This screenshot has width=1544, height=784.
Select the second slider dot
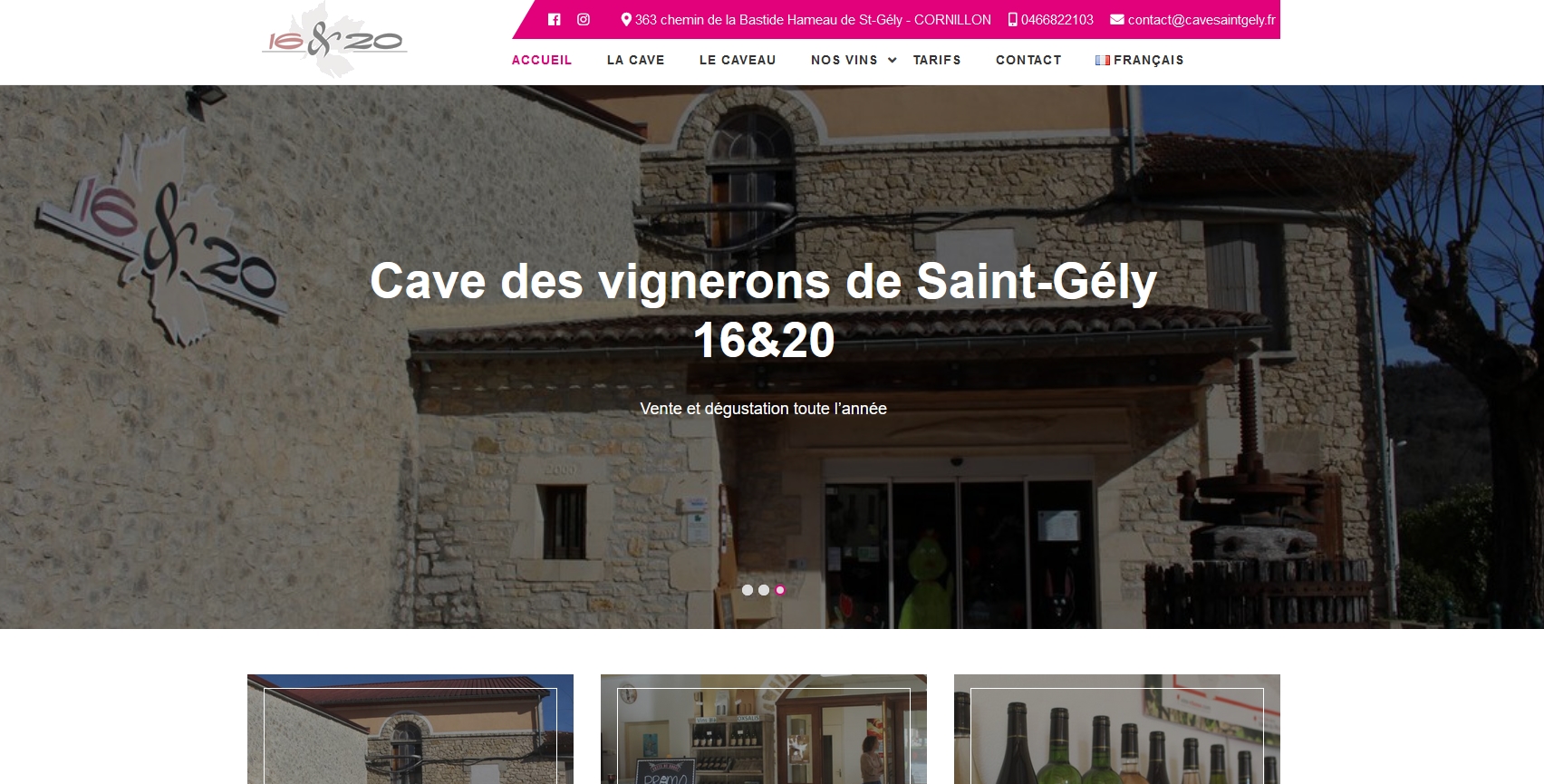pos(764,590)
